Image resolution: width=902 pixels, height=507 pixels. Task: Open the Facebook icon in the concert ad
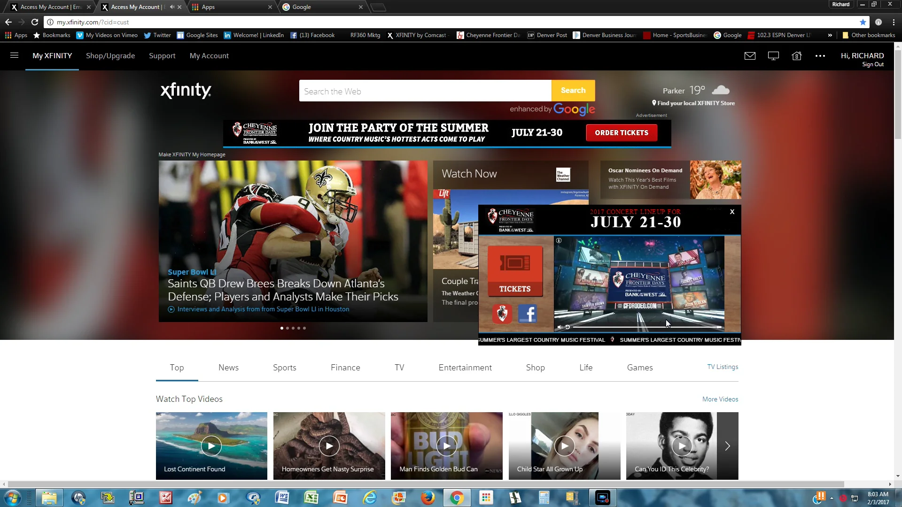pos(528,314)
